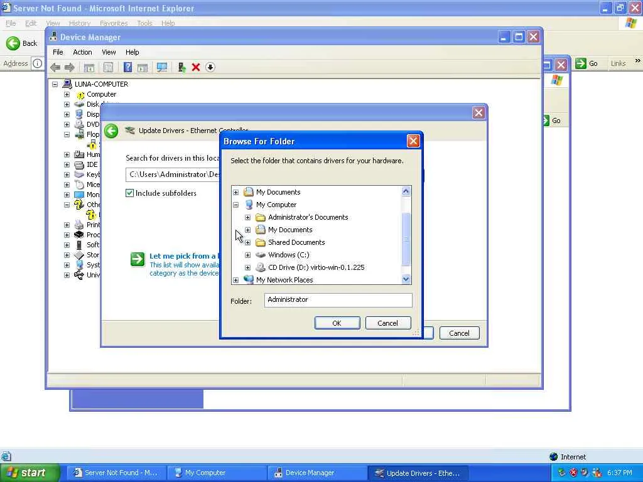Open the Help menu in Device Manager
This screenshot has height=482, width=643.
(x=132, y=52)
